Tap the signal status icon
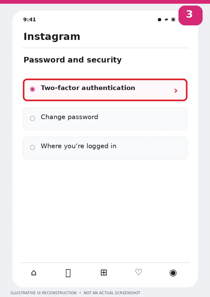Screen dimensions: 210x297 coord(166,19)
